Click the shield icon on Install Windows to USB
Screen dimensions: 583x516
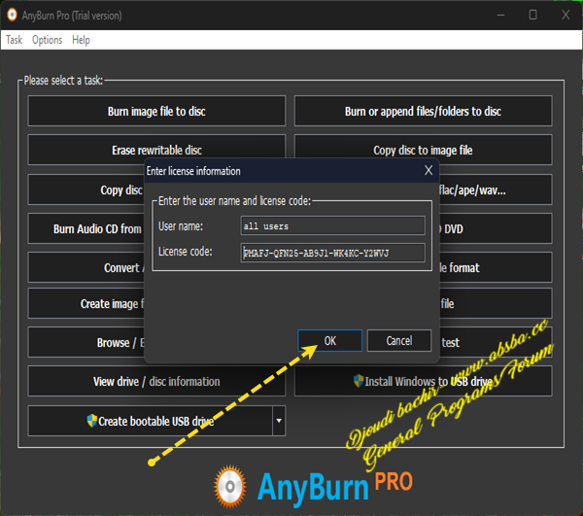359,381
